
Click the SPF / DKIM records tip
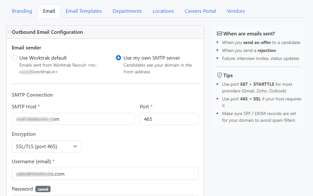click(259, 117)
